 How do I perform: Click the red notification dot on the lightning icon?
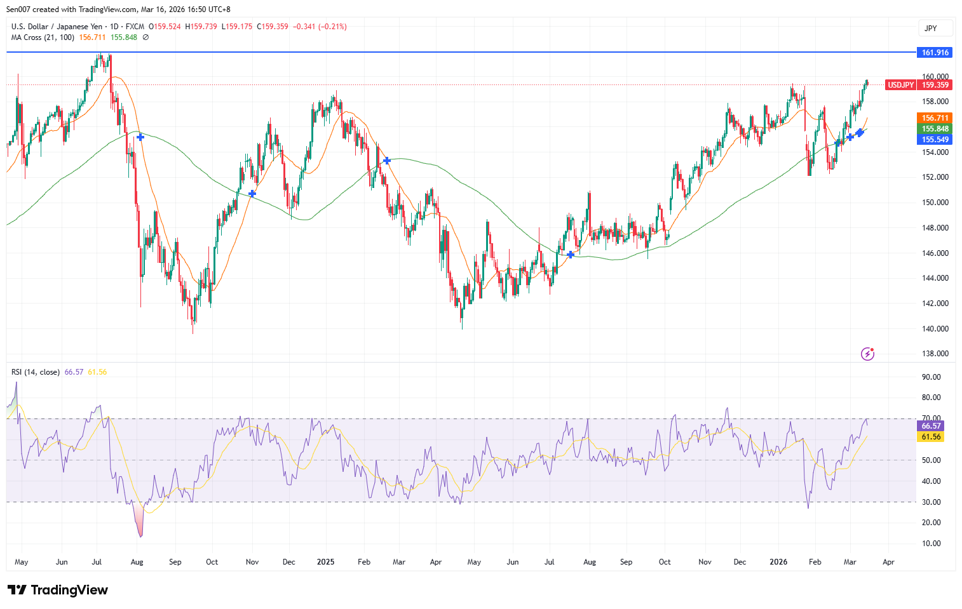click(872, 349)
